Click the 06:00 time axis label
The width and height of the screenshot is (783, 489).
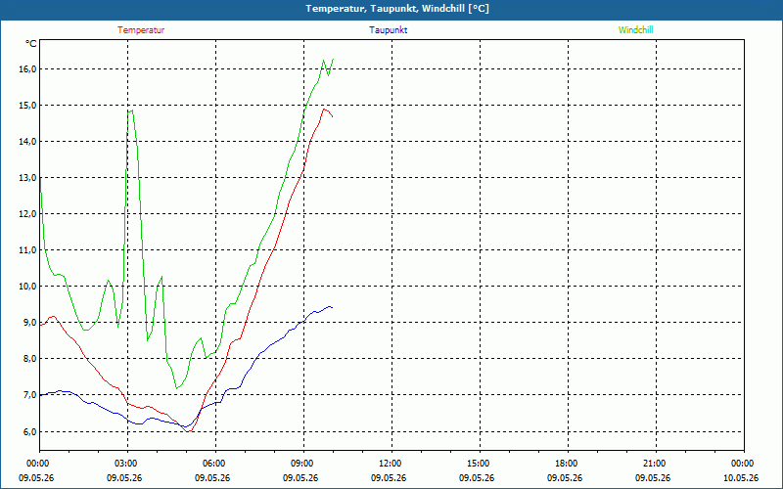[x=215, y=464]
